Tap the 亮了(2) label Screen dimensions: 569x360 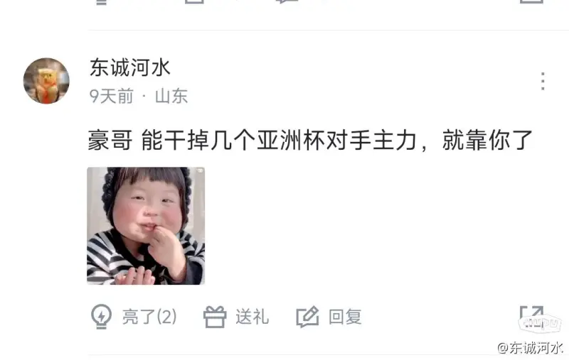149,317
